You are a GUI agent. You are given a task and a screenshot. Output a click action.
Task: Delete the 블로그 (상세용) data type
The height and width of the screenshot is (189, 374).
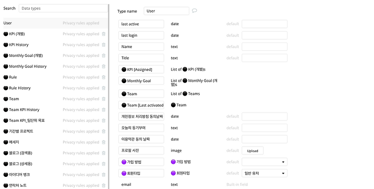click(103, 164)
